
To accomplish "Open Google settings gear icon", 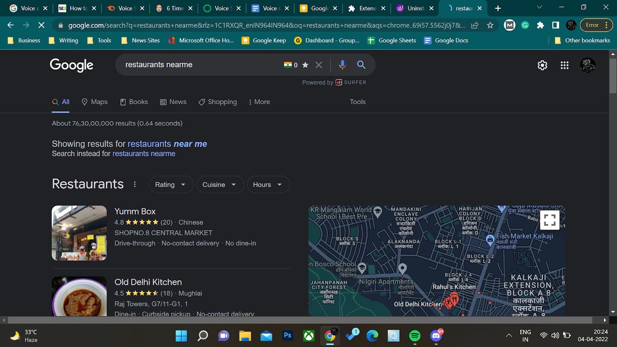I will point(542,65).
